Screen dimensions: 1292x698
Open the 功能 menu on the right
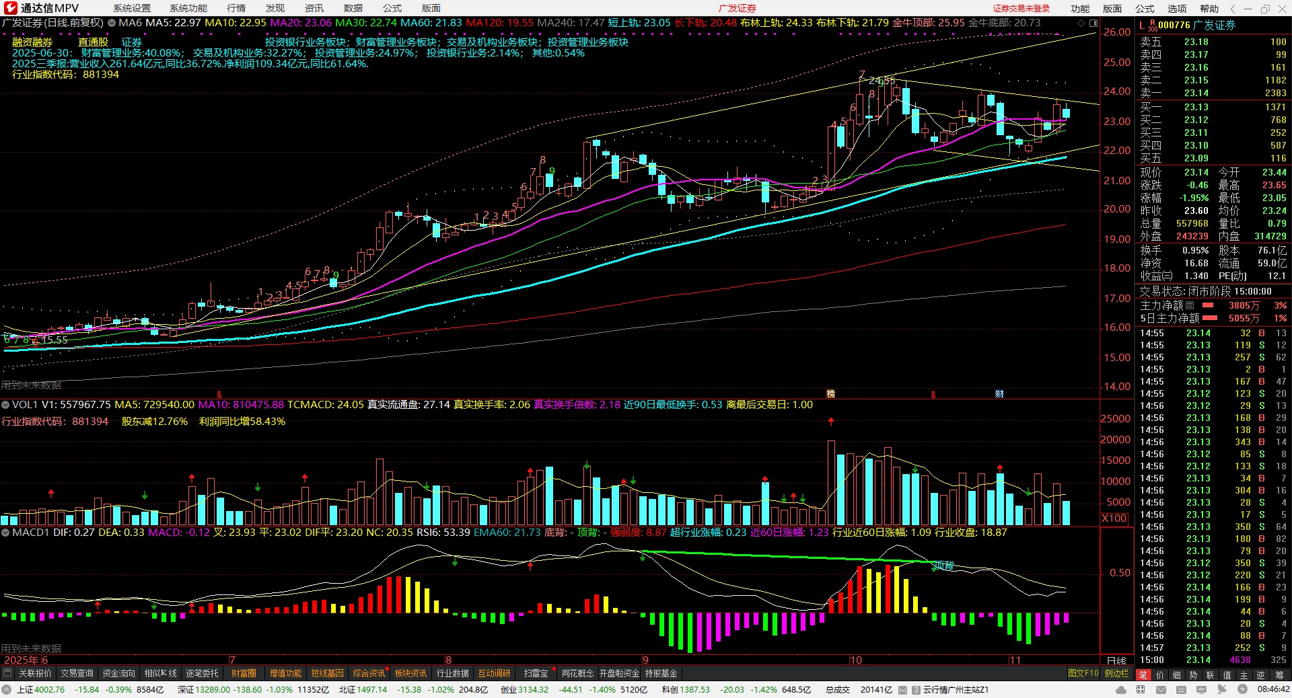tap(1080, 9)
